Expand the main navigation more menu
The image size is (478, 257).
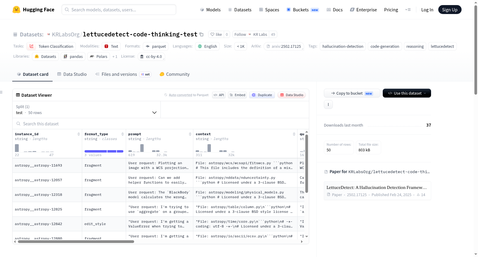coord(408,10)
